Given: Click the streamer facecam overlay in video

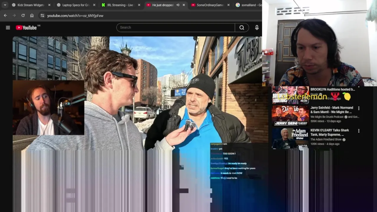Looking at the screenshot, I should point(48,107).
